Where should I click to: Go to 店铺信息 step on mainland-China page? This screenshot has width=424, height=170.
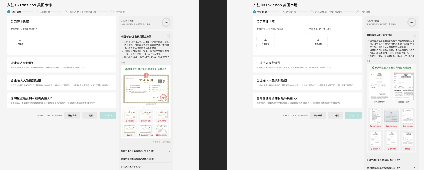click(x=45, y=12)
